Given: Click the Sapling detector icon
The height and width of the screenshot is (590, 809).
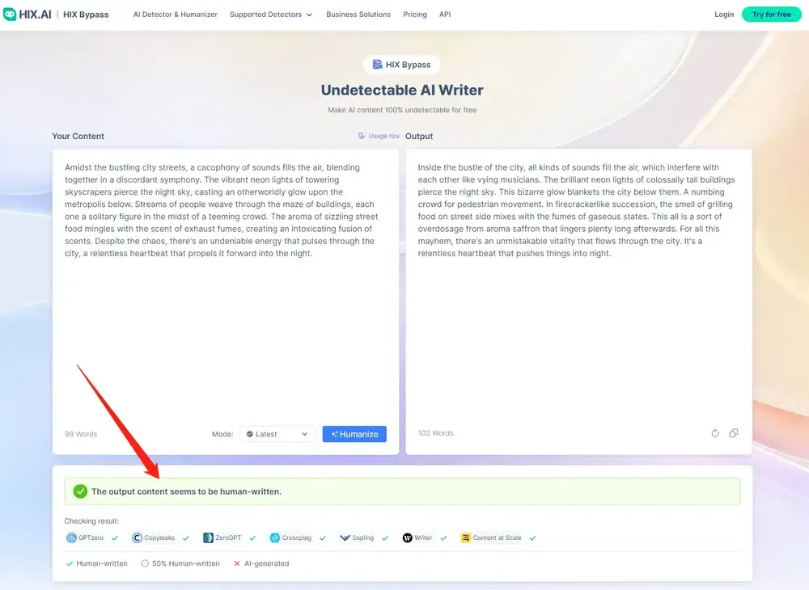Looking at the screenshot, I should [x=345, y=537].
